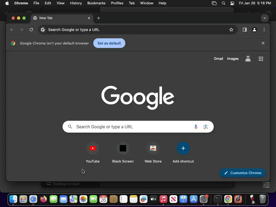Open Apple TV from the Dock
Viewport: 276px width, 207px height.
pos(153,199)
